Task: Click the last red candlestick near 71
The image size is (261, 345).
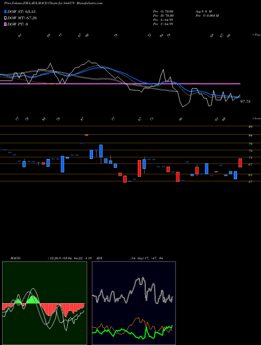Action: coord(240,163)
